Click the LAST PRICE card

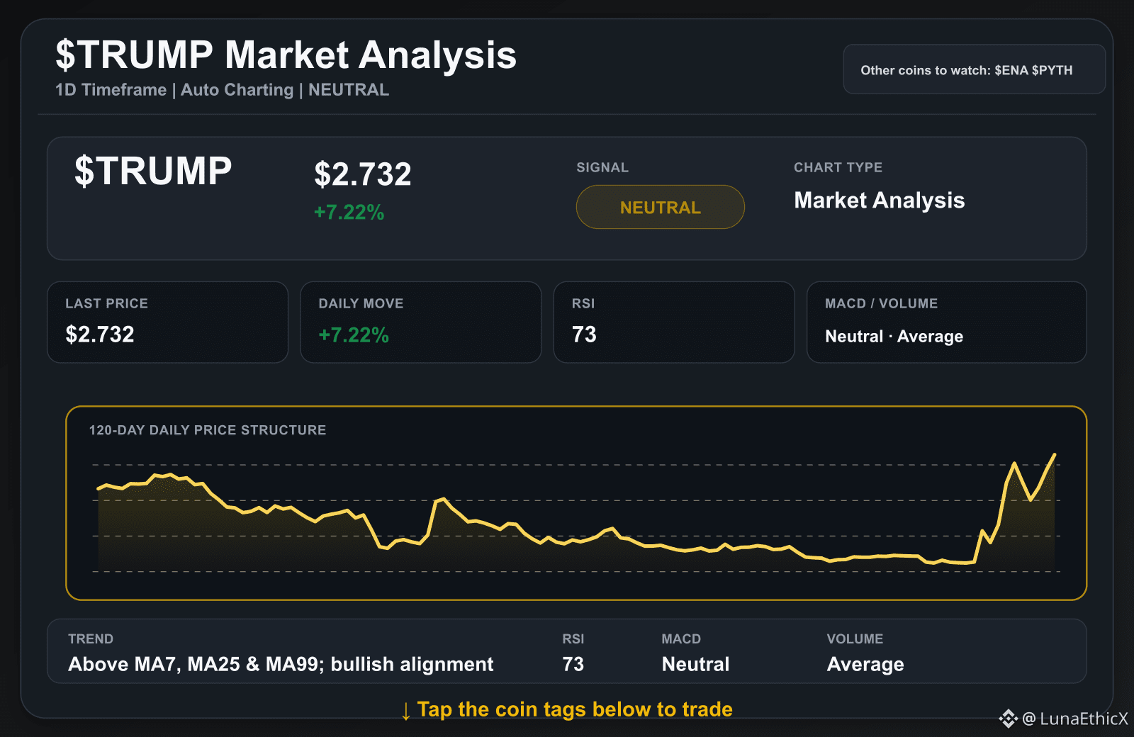point(168,322)
